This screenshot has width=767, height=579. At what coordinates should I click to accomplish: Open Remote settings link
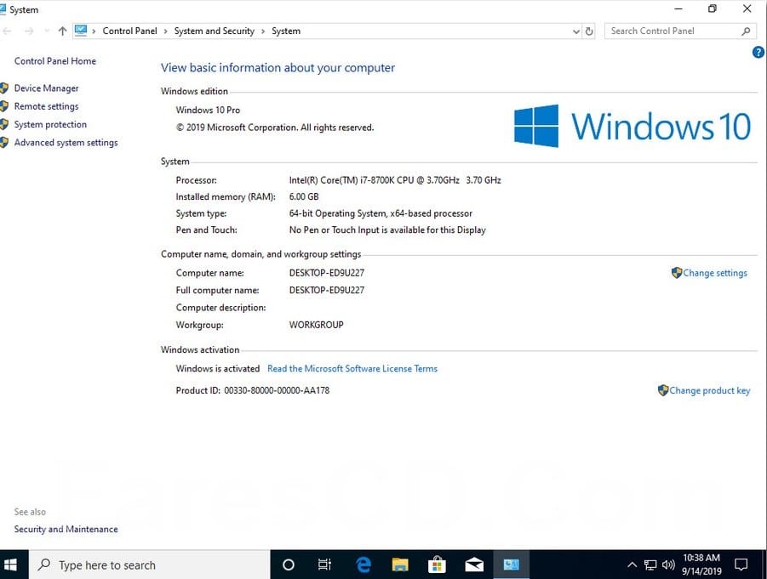[x=47, y=106]
